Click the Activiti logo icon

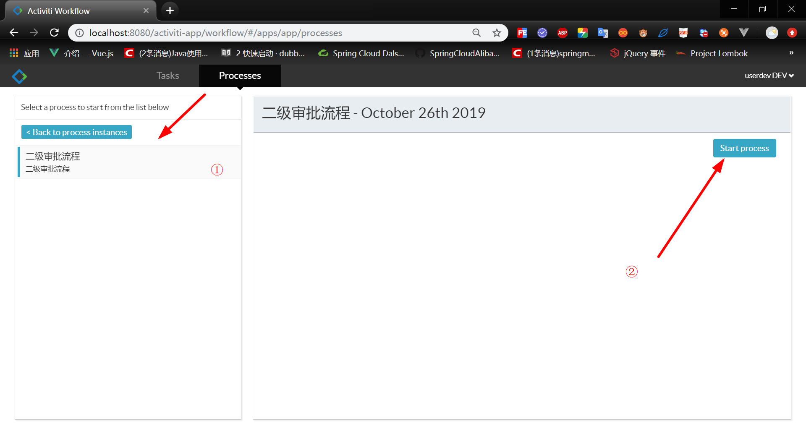[x=19, y=76]
